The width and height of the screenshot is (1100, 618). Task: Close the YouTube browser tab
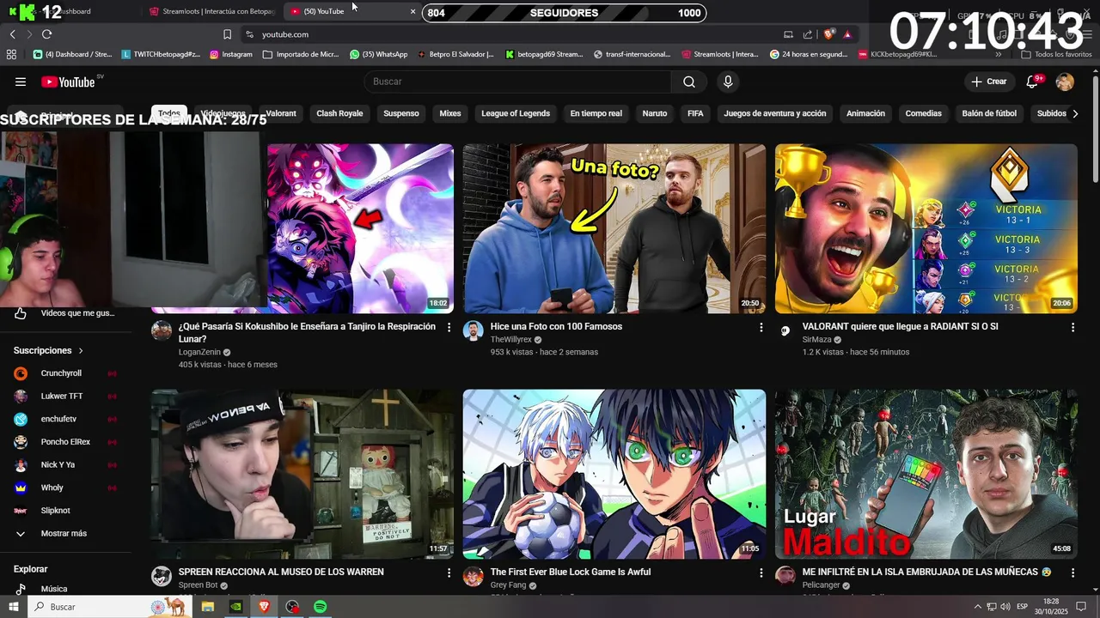[x=412, y=11]
